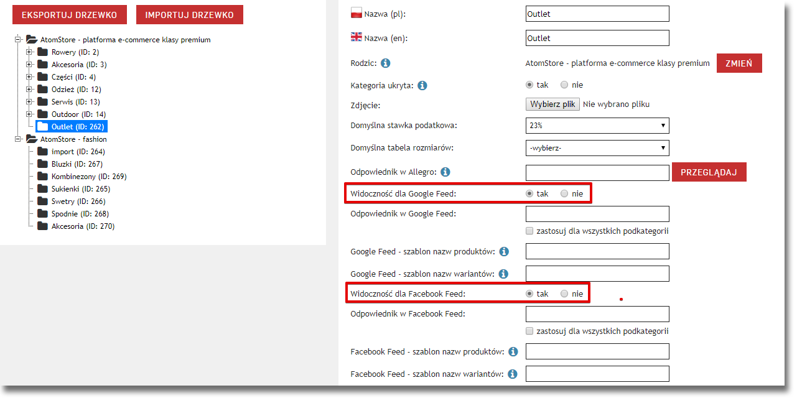Click info icon for Facebook Feed szablon nazw produktów
Image resolution: width=797 pixels, height=398 pixels.
click(x=513, y=352)
